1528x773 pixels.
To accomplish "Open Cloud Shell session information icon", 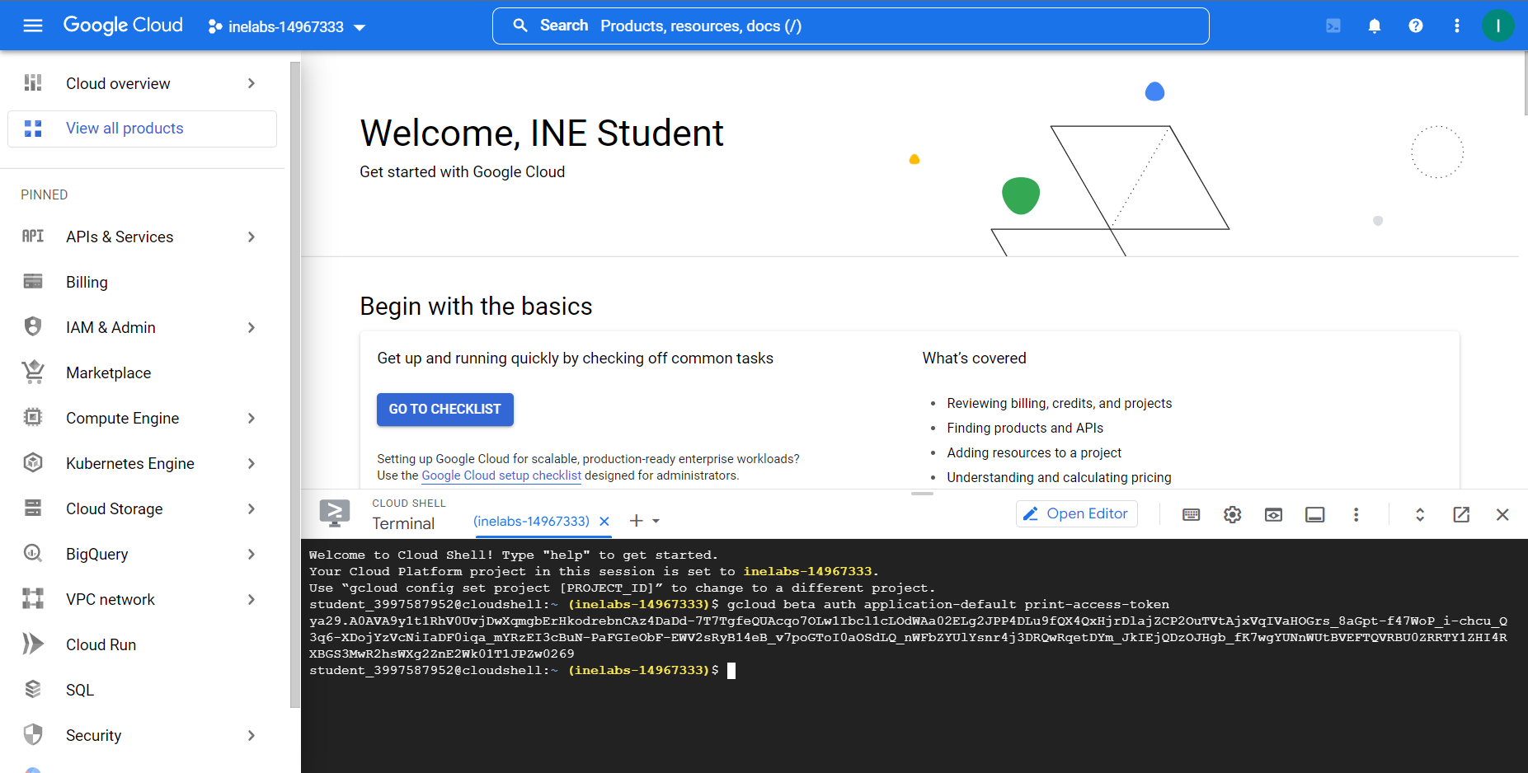I will tap(1315, 515).
